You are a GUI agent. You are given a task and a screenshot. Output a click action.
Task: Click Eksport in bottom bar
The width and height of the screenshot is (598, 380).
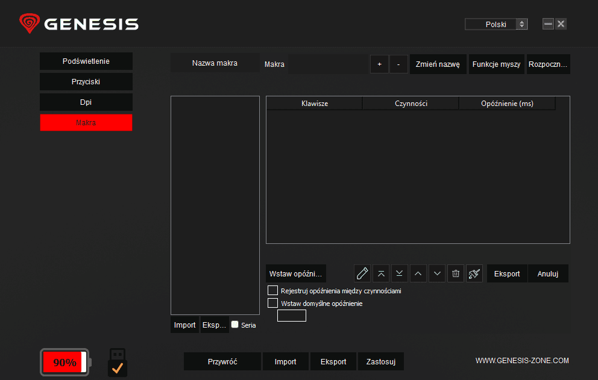coord(333,361)
